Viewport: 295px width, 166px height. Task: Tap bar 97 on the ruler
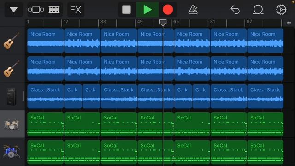tap(249, 22)
